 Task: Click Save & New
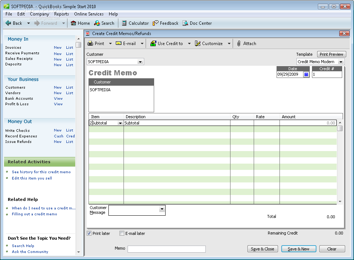pos(299,249)
